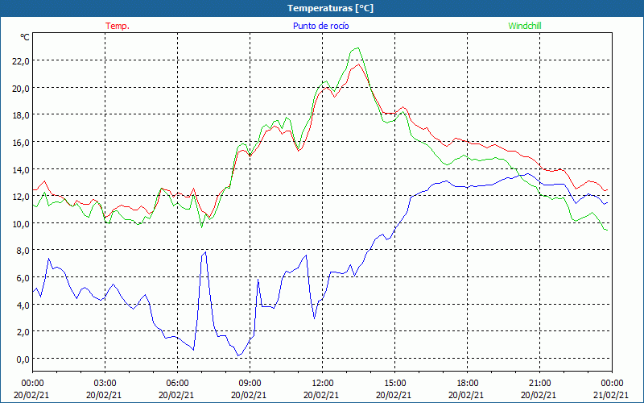
Task: Click the 4,0 y-axis value
Action: click(23, 305)
